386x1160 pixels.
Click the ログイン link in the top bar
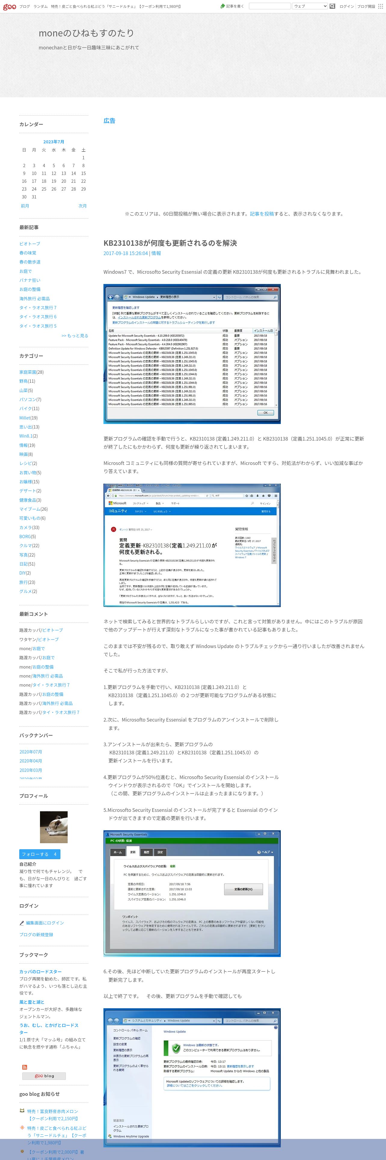click(346, 6)
